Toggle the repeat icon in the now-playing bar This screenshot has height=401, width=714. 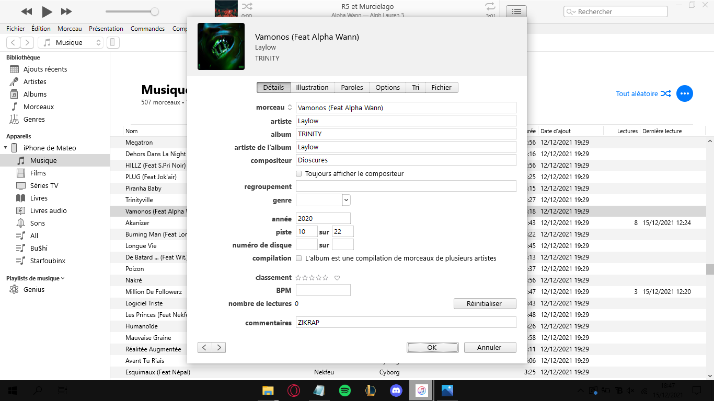point(490,6)
